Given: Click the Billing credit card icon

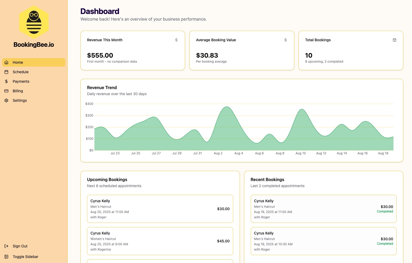Looking at the screenshot, I should [x=7, y=91].
